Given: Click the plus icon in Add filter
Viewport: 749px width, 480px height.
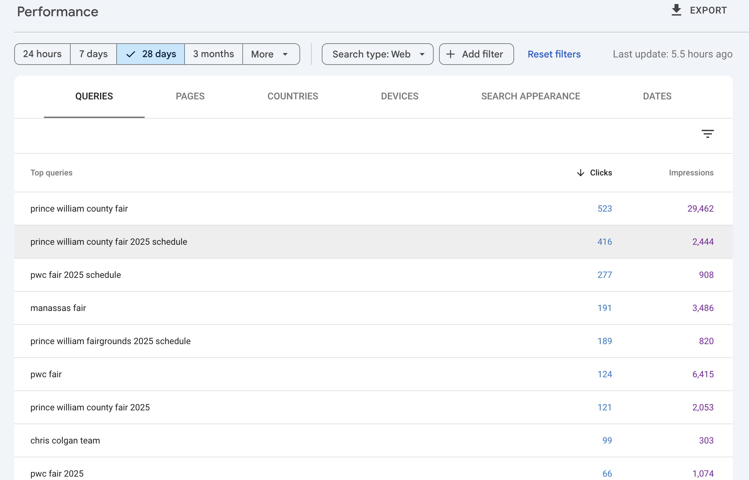Looking at the screenshot, I should [451, 54].
